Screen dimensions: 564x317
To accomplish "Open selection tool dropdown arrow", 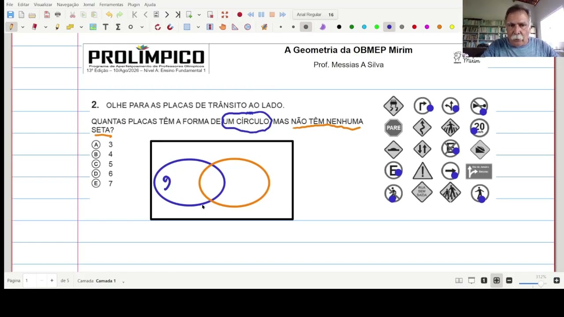I will click(198, 27).
